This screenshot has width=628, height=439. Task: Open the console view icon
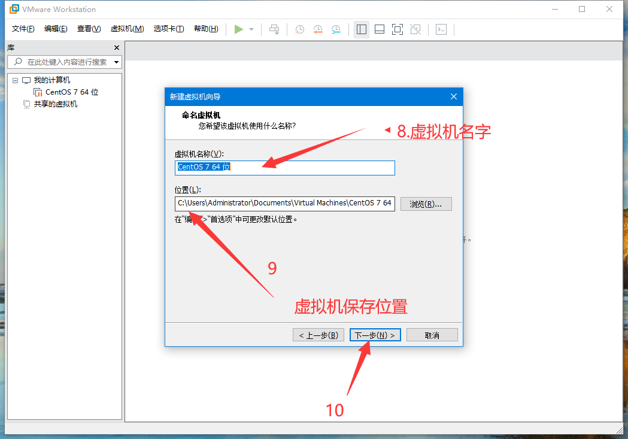click(x=441, y=29)
